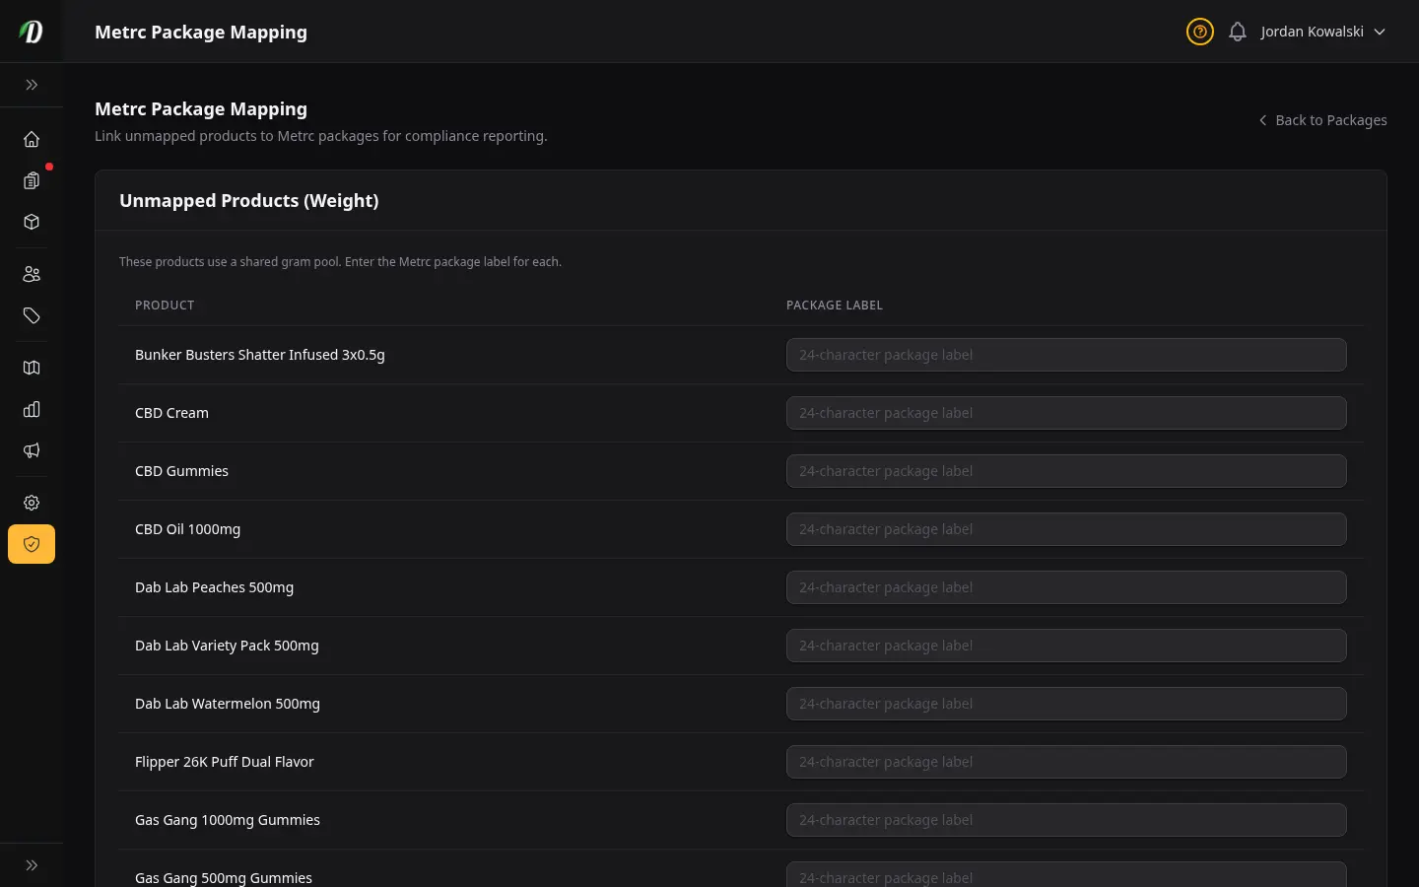Click the app logo icon

point(32,32)
